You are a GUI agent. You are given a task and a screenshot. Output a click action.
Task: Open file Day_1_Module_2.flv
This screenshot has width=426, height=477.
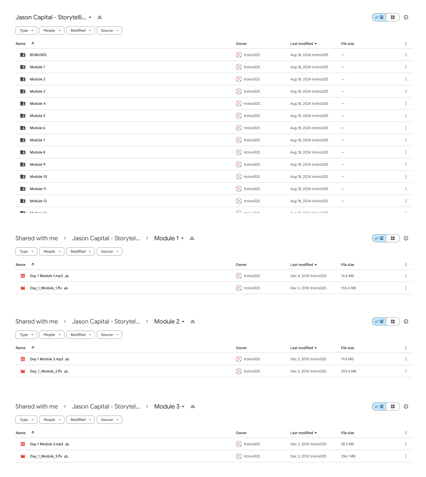[x=46, y=371]
